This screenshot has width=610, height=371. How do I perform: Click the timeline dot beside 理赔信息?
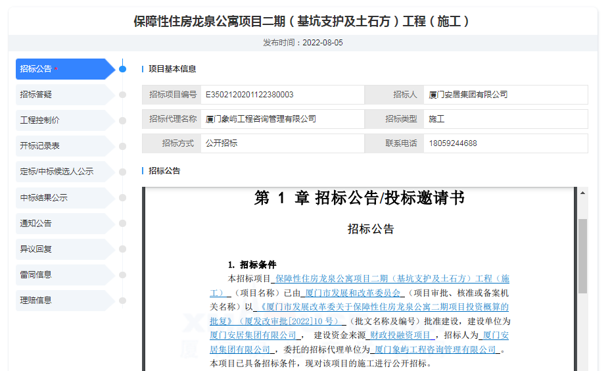coord(122,300)
